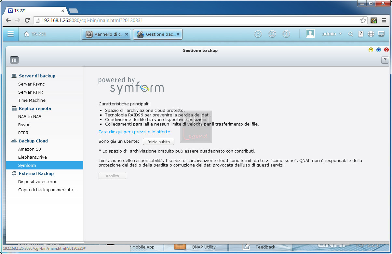The height and width of the screenshot is (254, 392).
Task: Click the admin user avatar icon
Action: [x=310, y=34]
